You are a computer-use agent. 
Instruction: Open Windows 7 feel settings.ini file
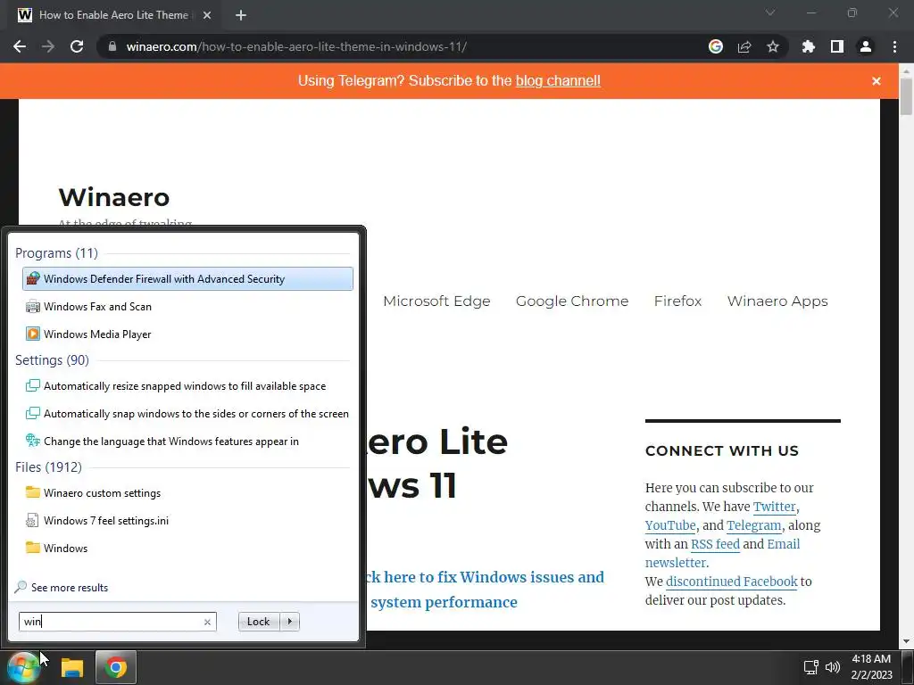[x=187, y=521]
